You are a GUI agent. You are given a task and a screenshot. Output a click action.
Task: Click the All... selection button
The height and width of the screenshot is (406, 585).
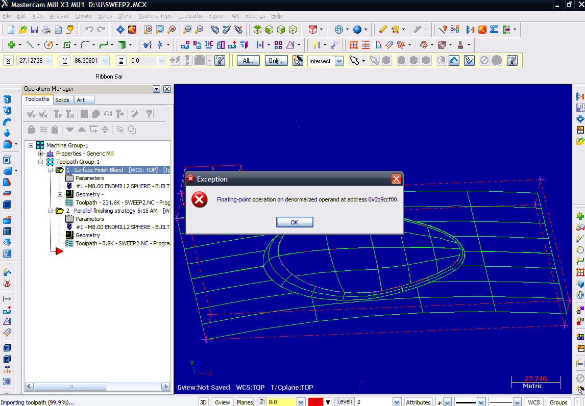coord(248,60)
